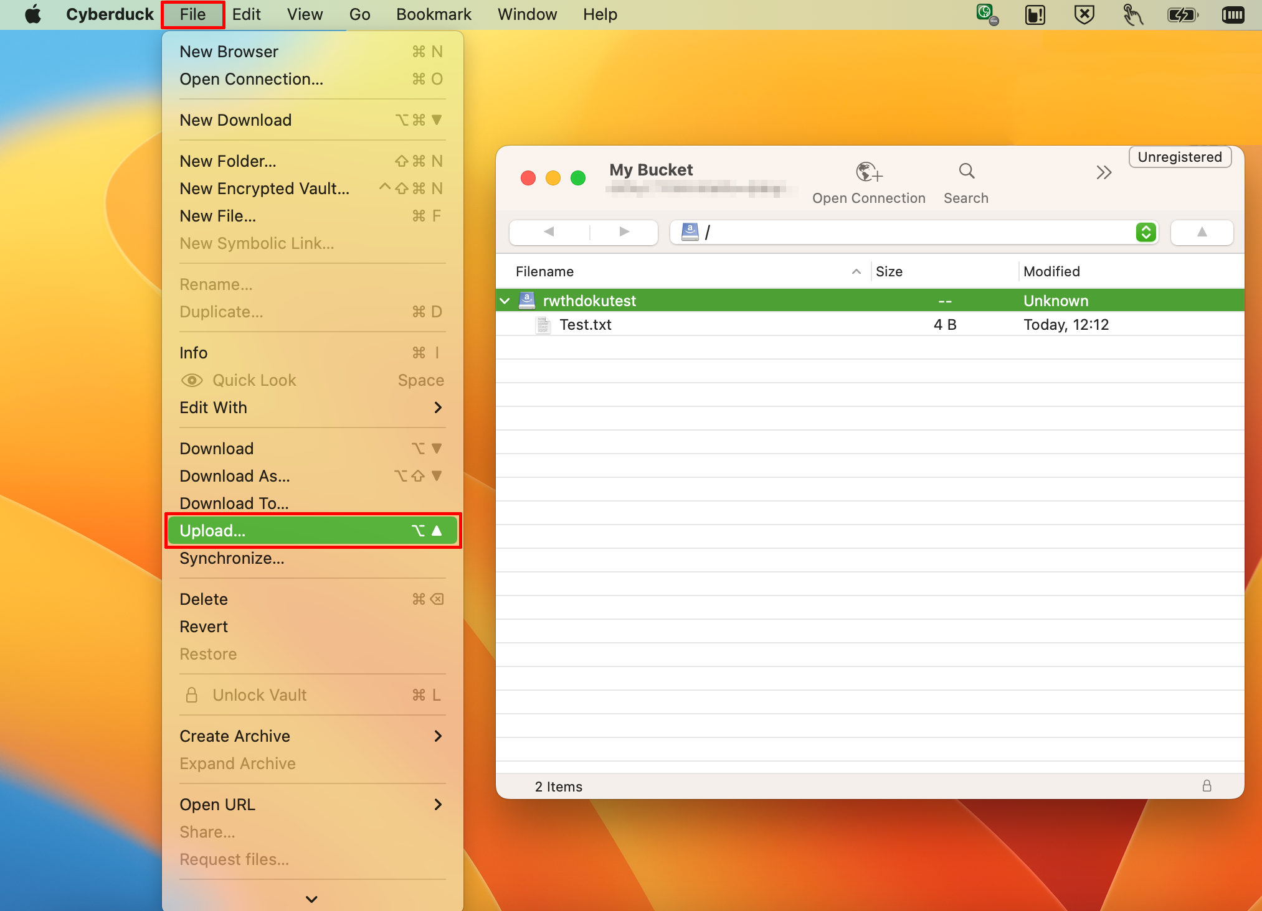The image size is (1262, 911).
Task: Navigate forward with the right arrow
Action: coord(624,232)
